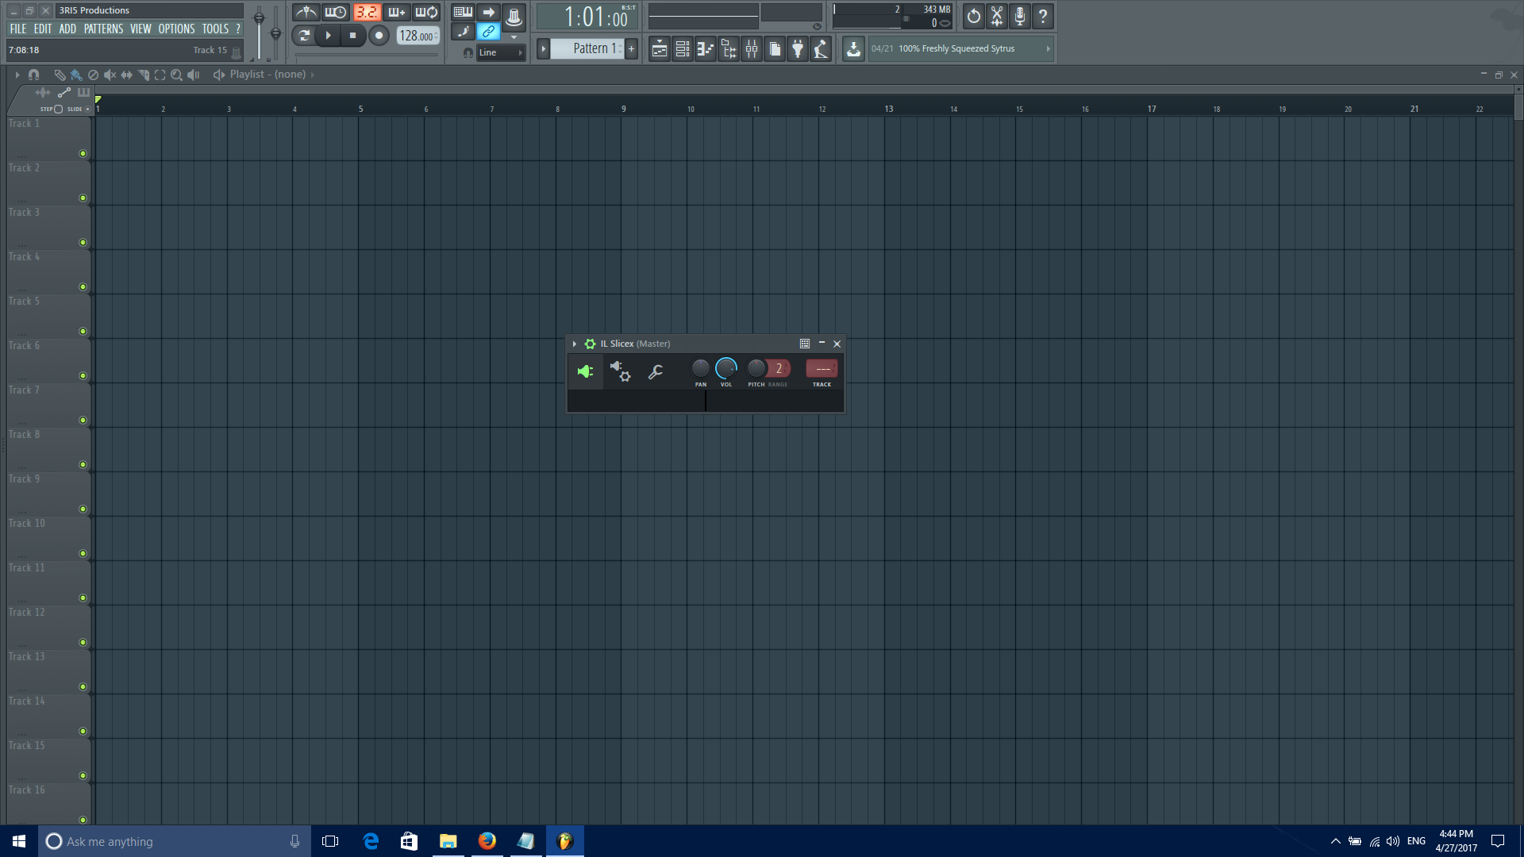
Task: Open Firefox from the taskbar
Action: tap(487, 841)
